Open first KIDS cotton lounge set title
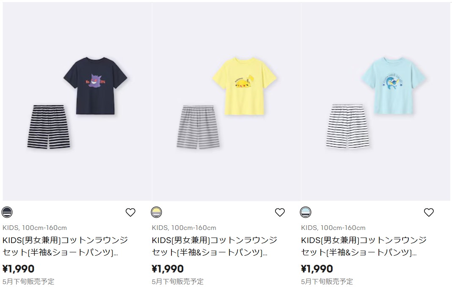 pyautogui.click(x=65, y=246)
